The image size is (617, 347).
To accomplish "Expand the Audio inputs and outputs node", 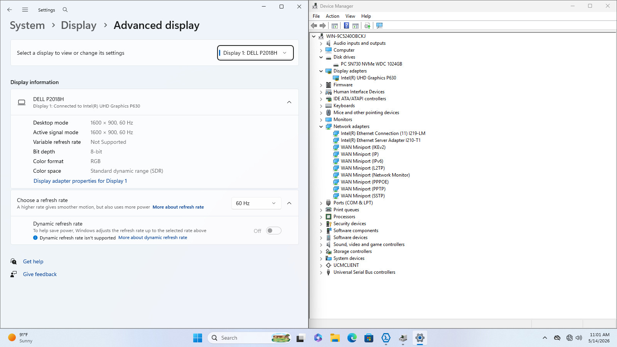I will point(321,43).
